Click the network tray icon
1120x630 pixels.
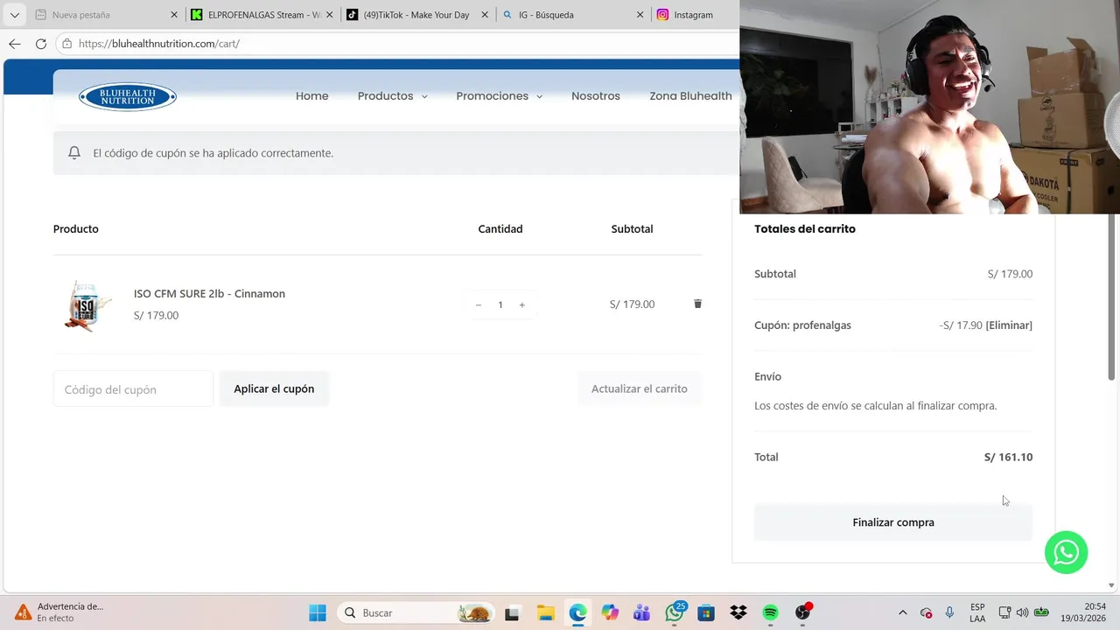click(1004, 612)
